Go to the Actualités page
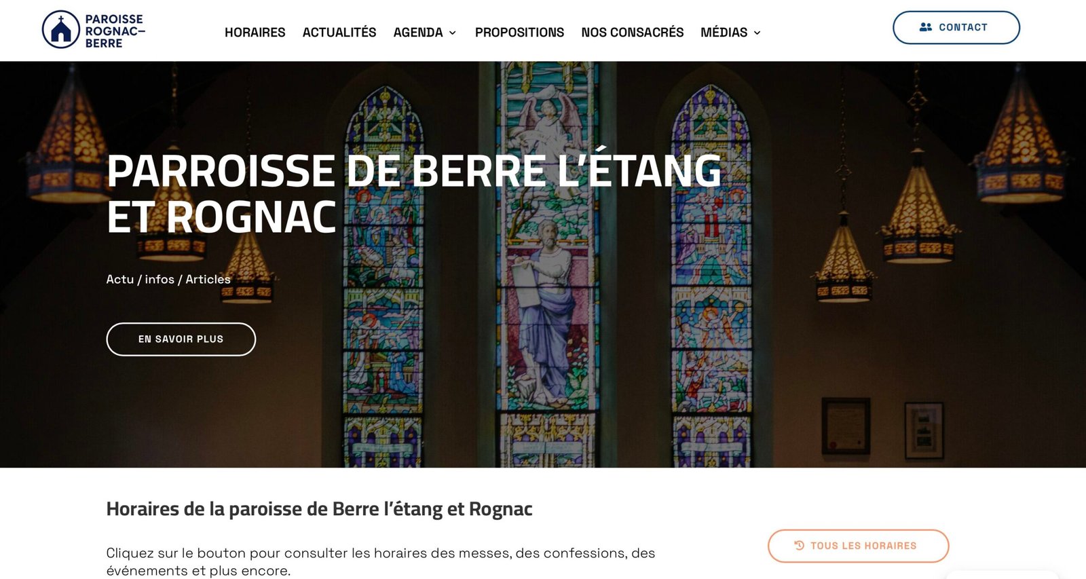1086x579 pixels. tap(339, 32)
